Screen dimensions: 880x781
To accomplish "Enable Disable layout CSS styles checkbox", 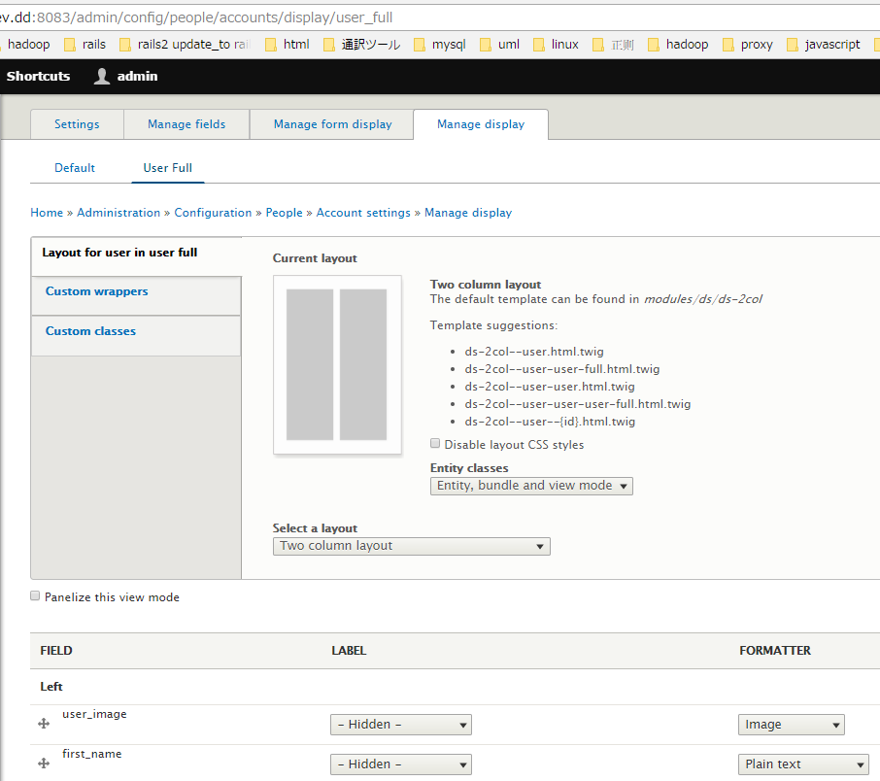I will 435,444.
